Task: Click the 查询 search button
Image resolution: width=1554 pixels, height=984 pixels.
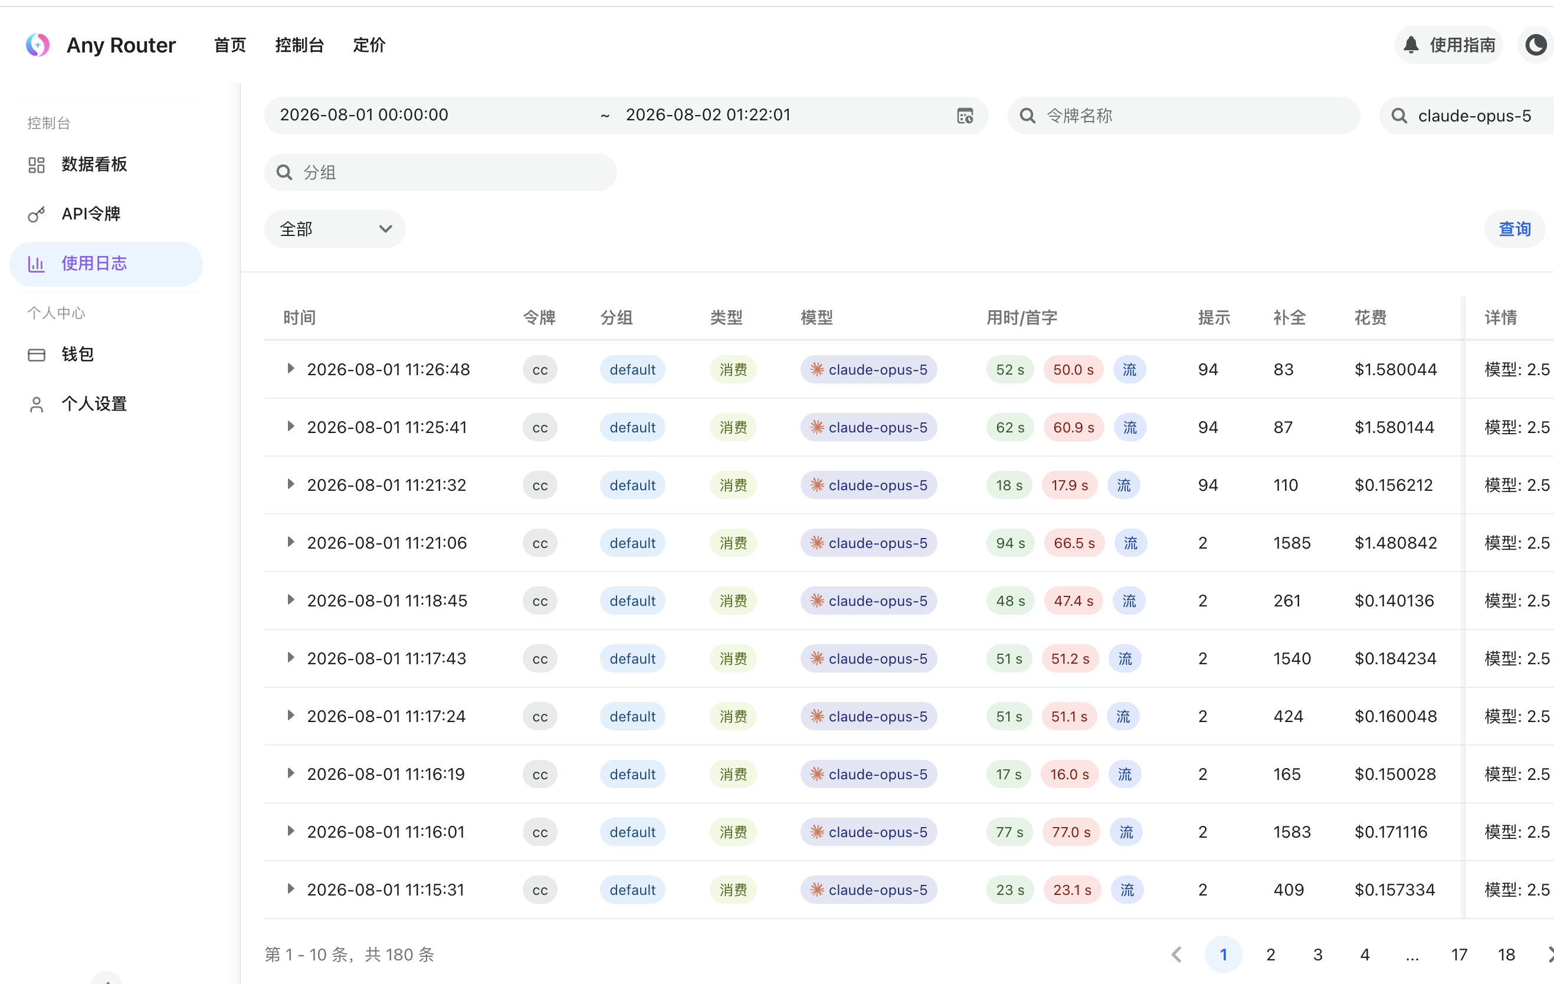Action: click(x=1514, y=229)
